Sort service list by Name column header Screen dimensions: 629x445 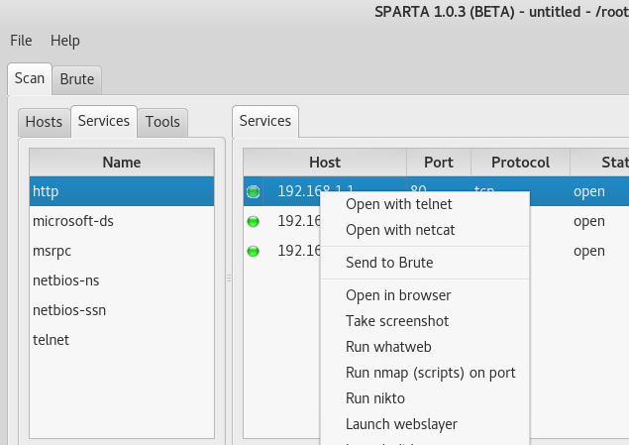tap(122, 163)
